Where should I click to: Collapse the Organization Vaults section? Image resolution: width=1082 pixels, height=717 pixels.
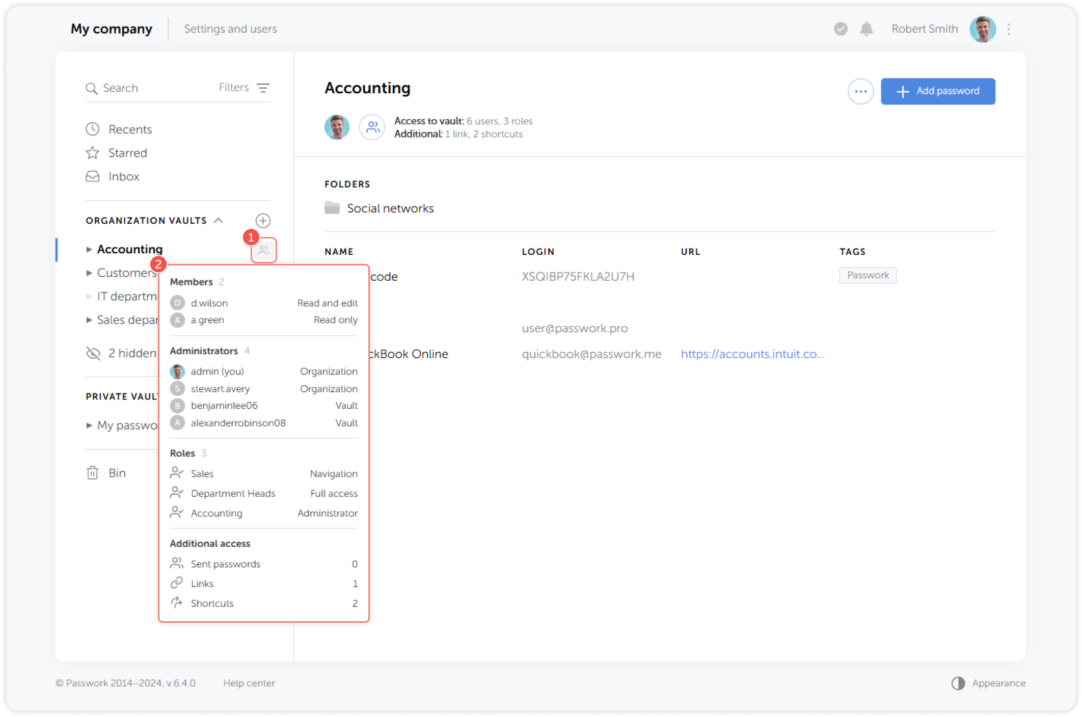point(219,221)
